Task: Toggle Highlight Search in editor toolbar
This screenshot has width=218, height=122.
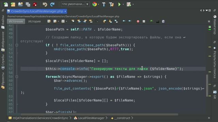Action: 91,21
